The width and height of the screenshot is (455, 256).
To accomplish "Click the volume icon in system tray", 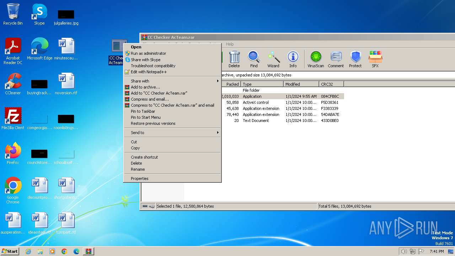I will point(404,251).
